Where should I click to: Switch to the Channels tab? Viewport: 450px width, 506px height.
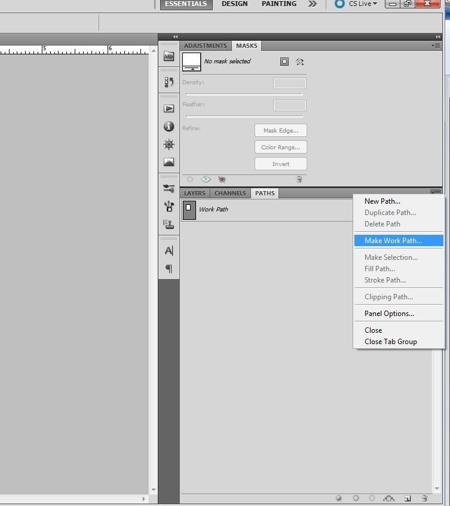pyautogui.click(x=230, y=193)
